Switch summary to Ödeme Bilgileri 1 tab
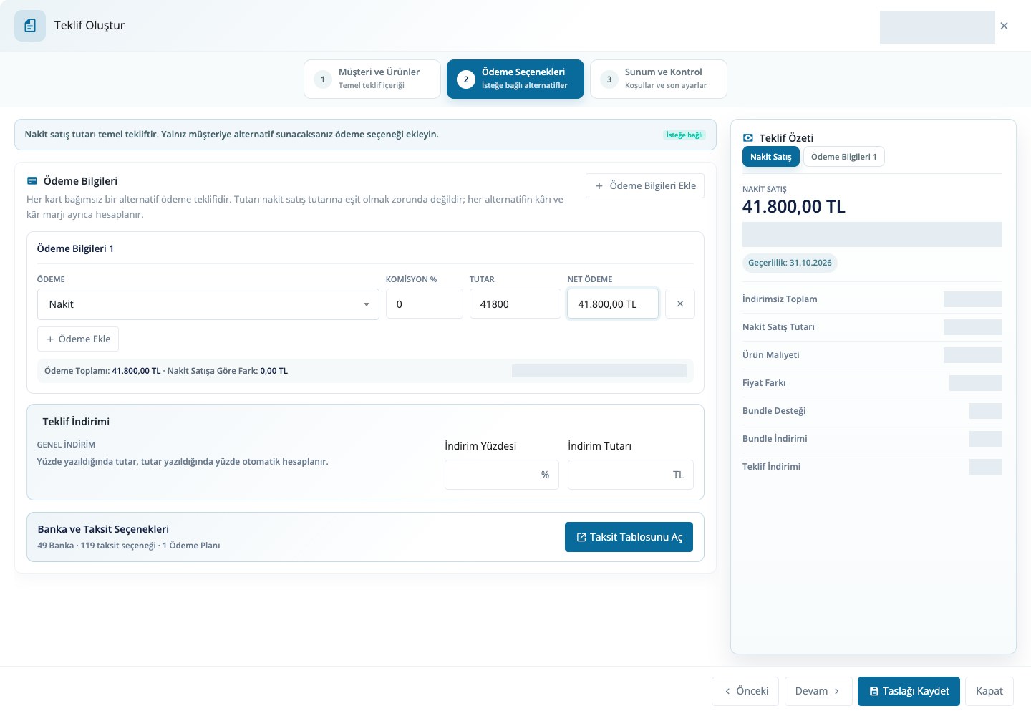The width and height of the screenshot is (1031, 716). [844, 157]
